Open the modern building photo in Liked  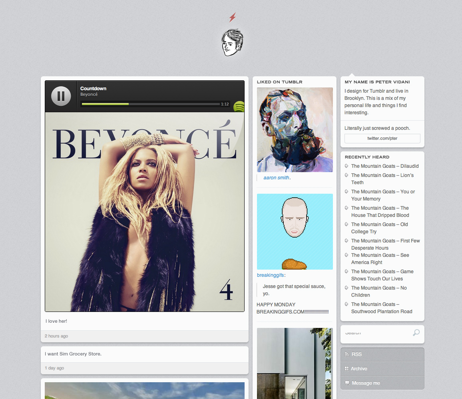tap(295, 363)
